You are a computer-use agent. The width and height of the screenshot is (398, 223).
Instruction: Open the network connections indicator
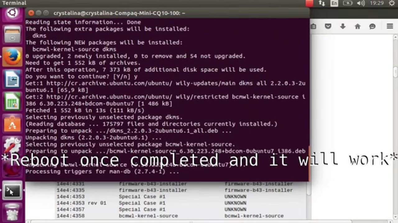tap(322, 3)
